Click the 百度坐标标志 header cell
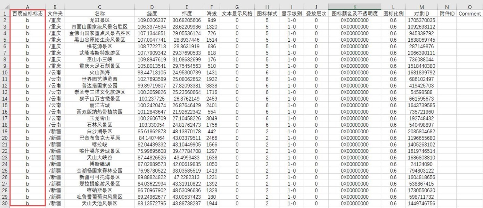 (27, 14)
